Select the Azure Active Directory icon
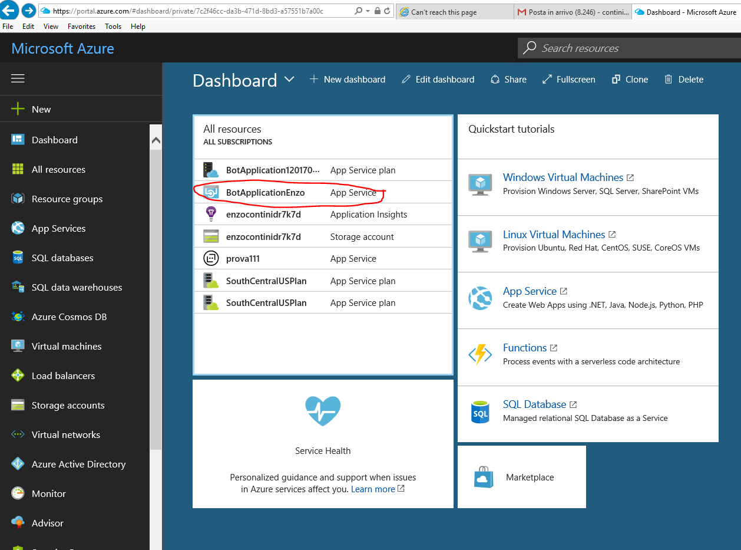This screenshot has height=550, width=741. tap(18, 465)
